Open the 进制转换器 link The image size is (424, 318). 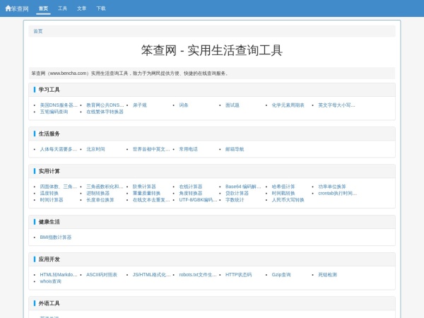(x=98, y=193)
